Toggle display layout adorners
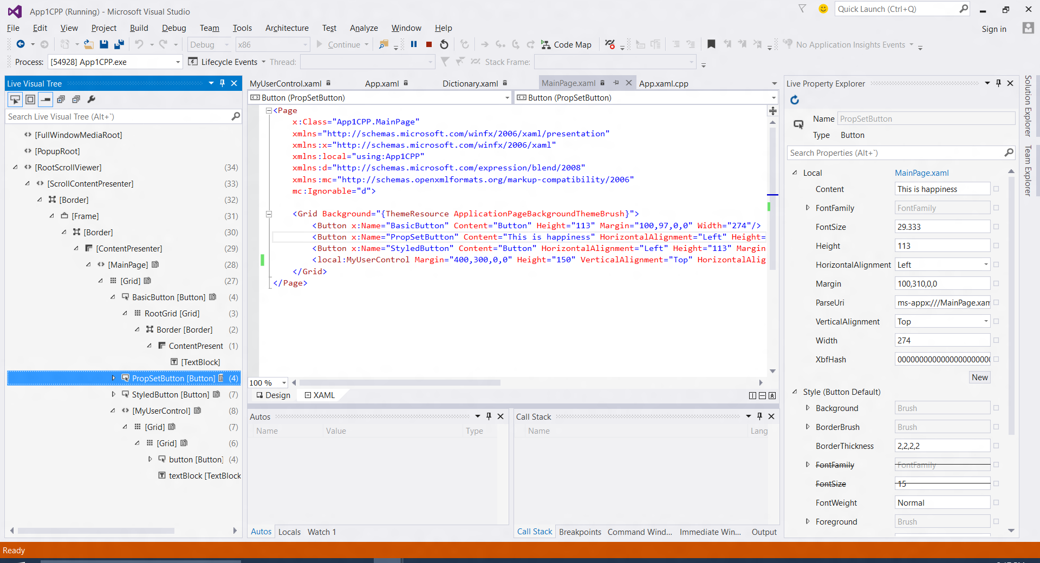 30,100
